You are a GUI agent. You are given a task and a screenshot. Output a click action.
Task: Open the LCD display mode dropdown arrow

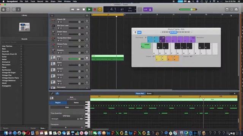tap(135, 9)
